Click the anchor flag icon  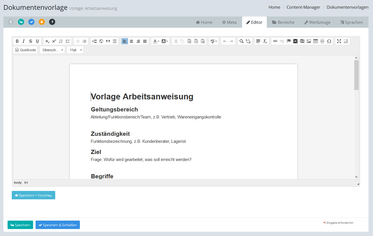tap(289, 41)
